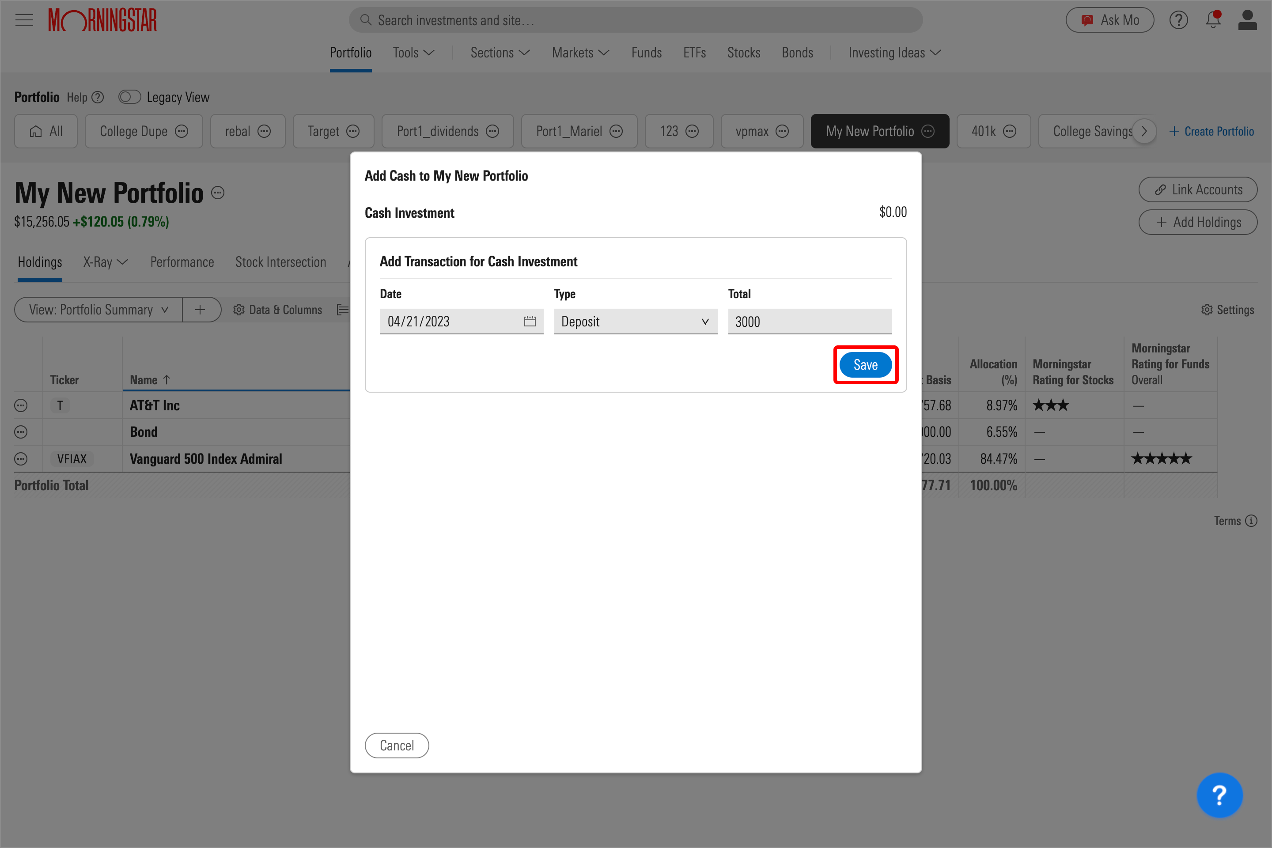Click the Morningstar logo
This screenshot has width=1272, height=848.
(103, 21)
